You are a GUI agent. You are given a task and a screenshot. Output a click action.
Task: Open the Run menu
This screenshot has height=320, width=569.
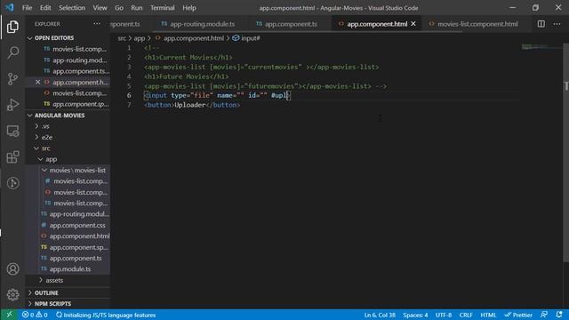point(137,8)
